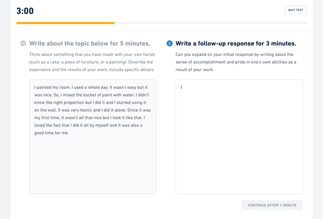The width and height of the screenshot is (323, 219).
Task: Click the words 'result of your work'
Action: pos(195,69)
